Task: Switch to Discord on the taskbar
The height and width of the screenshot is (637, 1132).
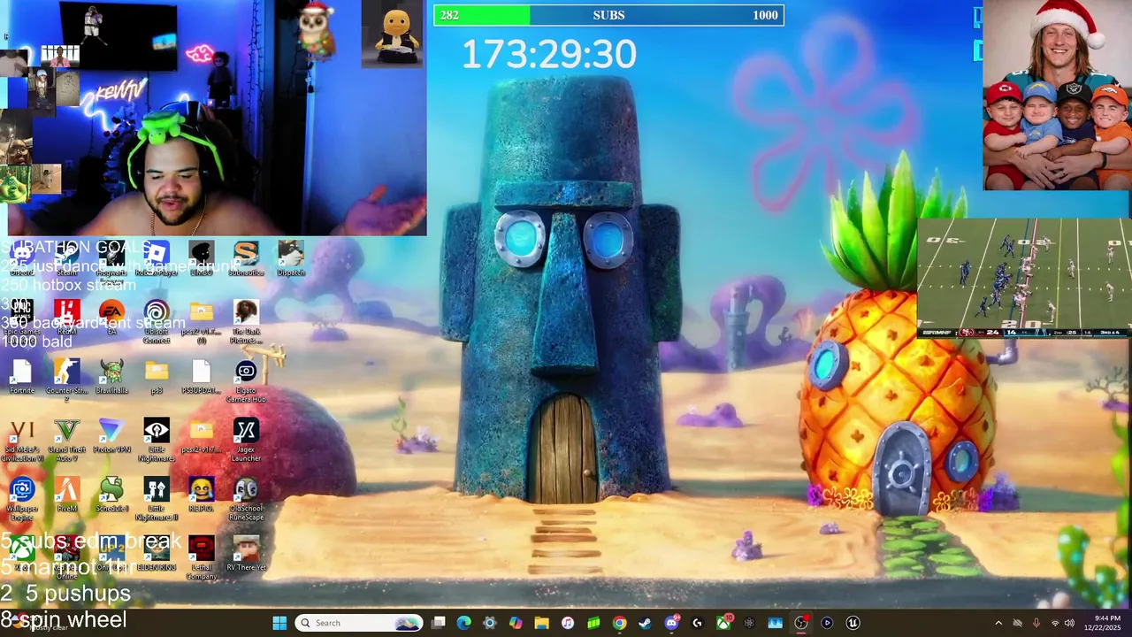Action: [671, 623]
